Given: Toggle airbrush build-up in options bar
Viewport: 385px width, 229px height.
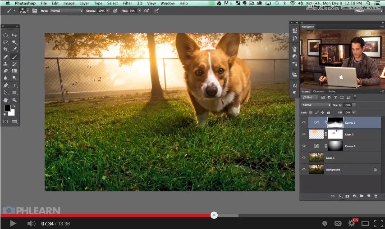Looking at the screenshot, I should pos(147,10).
